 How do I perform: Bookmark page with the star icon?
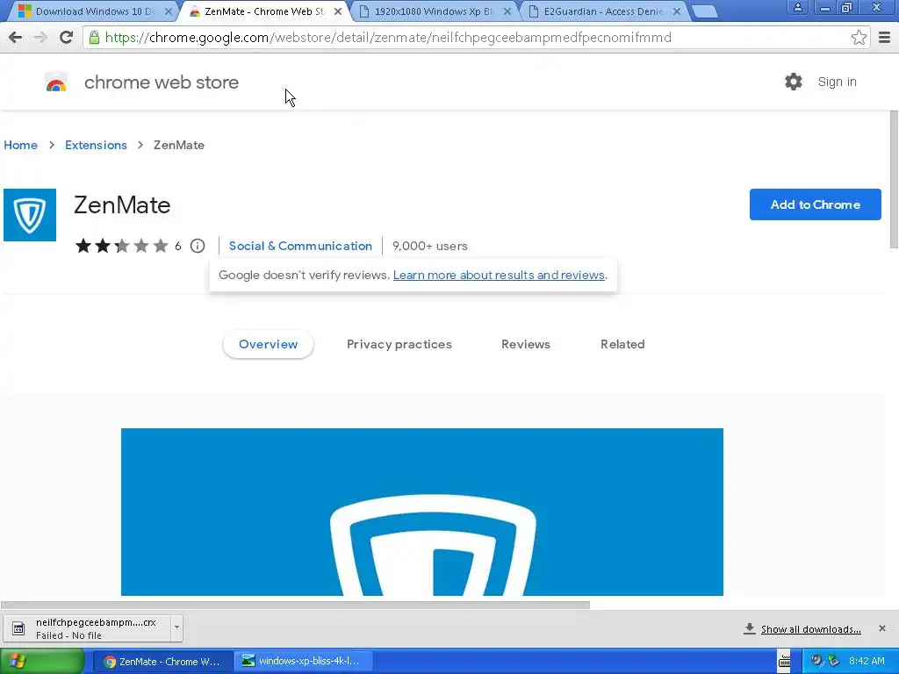859,37
